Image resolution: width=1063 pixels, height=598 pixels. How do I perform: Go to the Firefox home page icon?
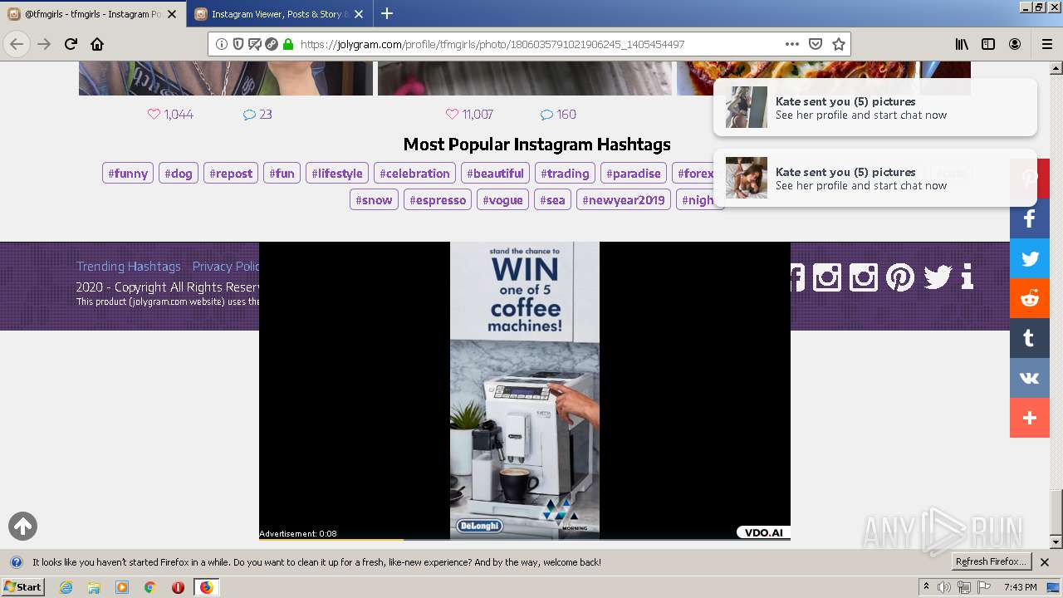pos(97,44)
